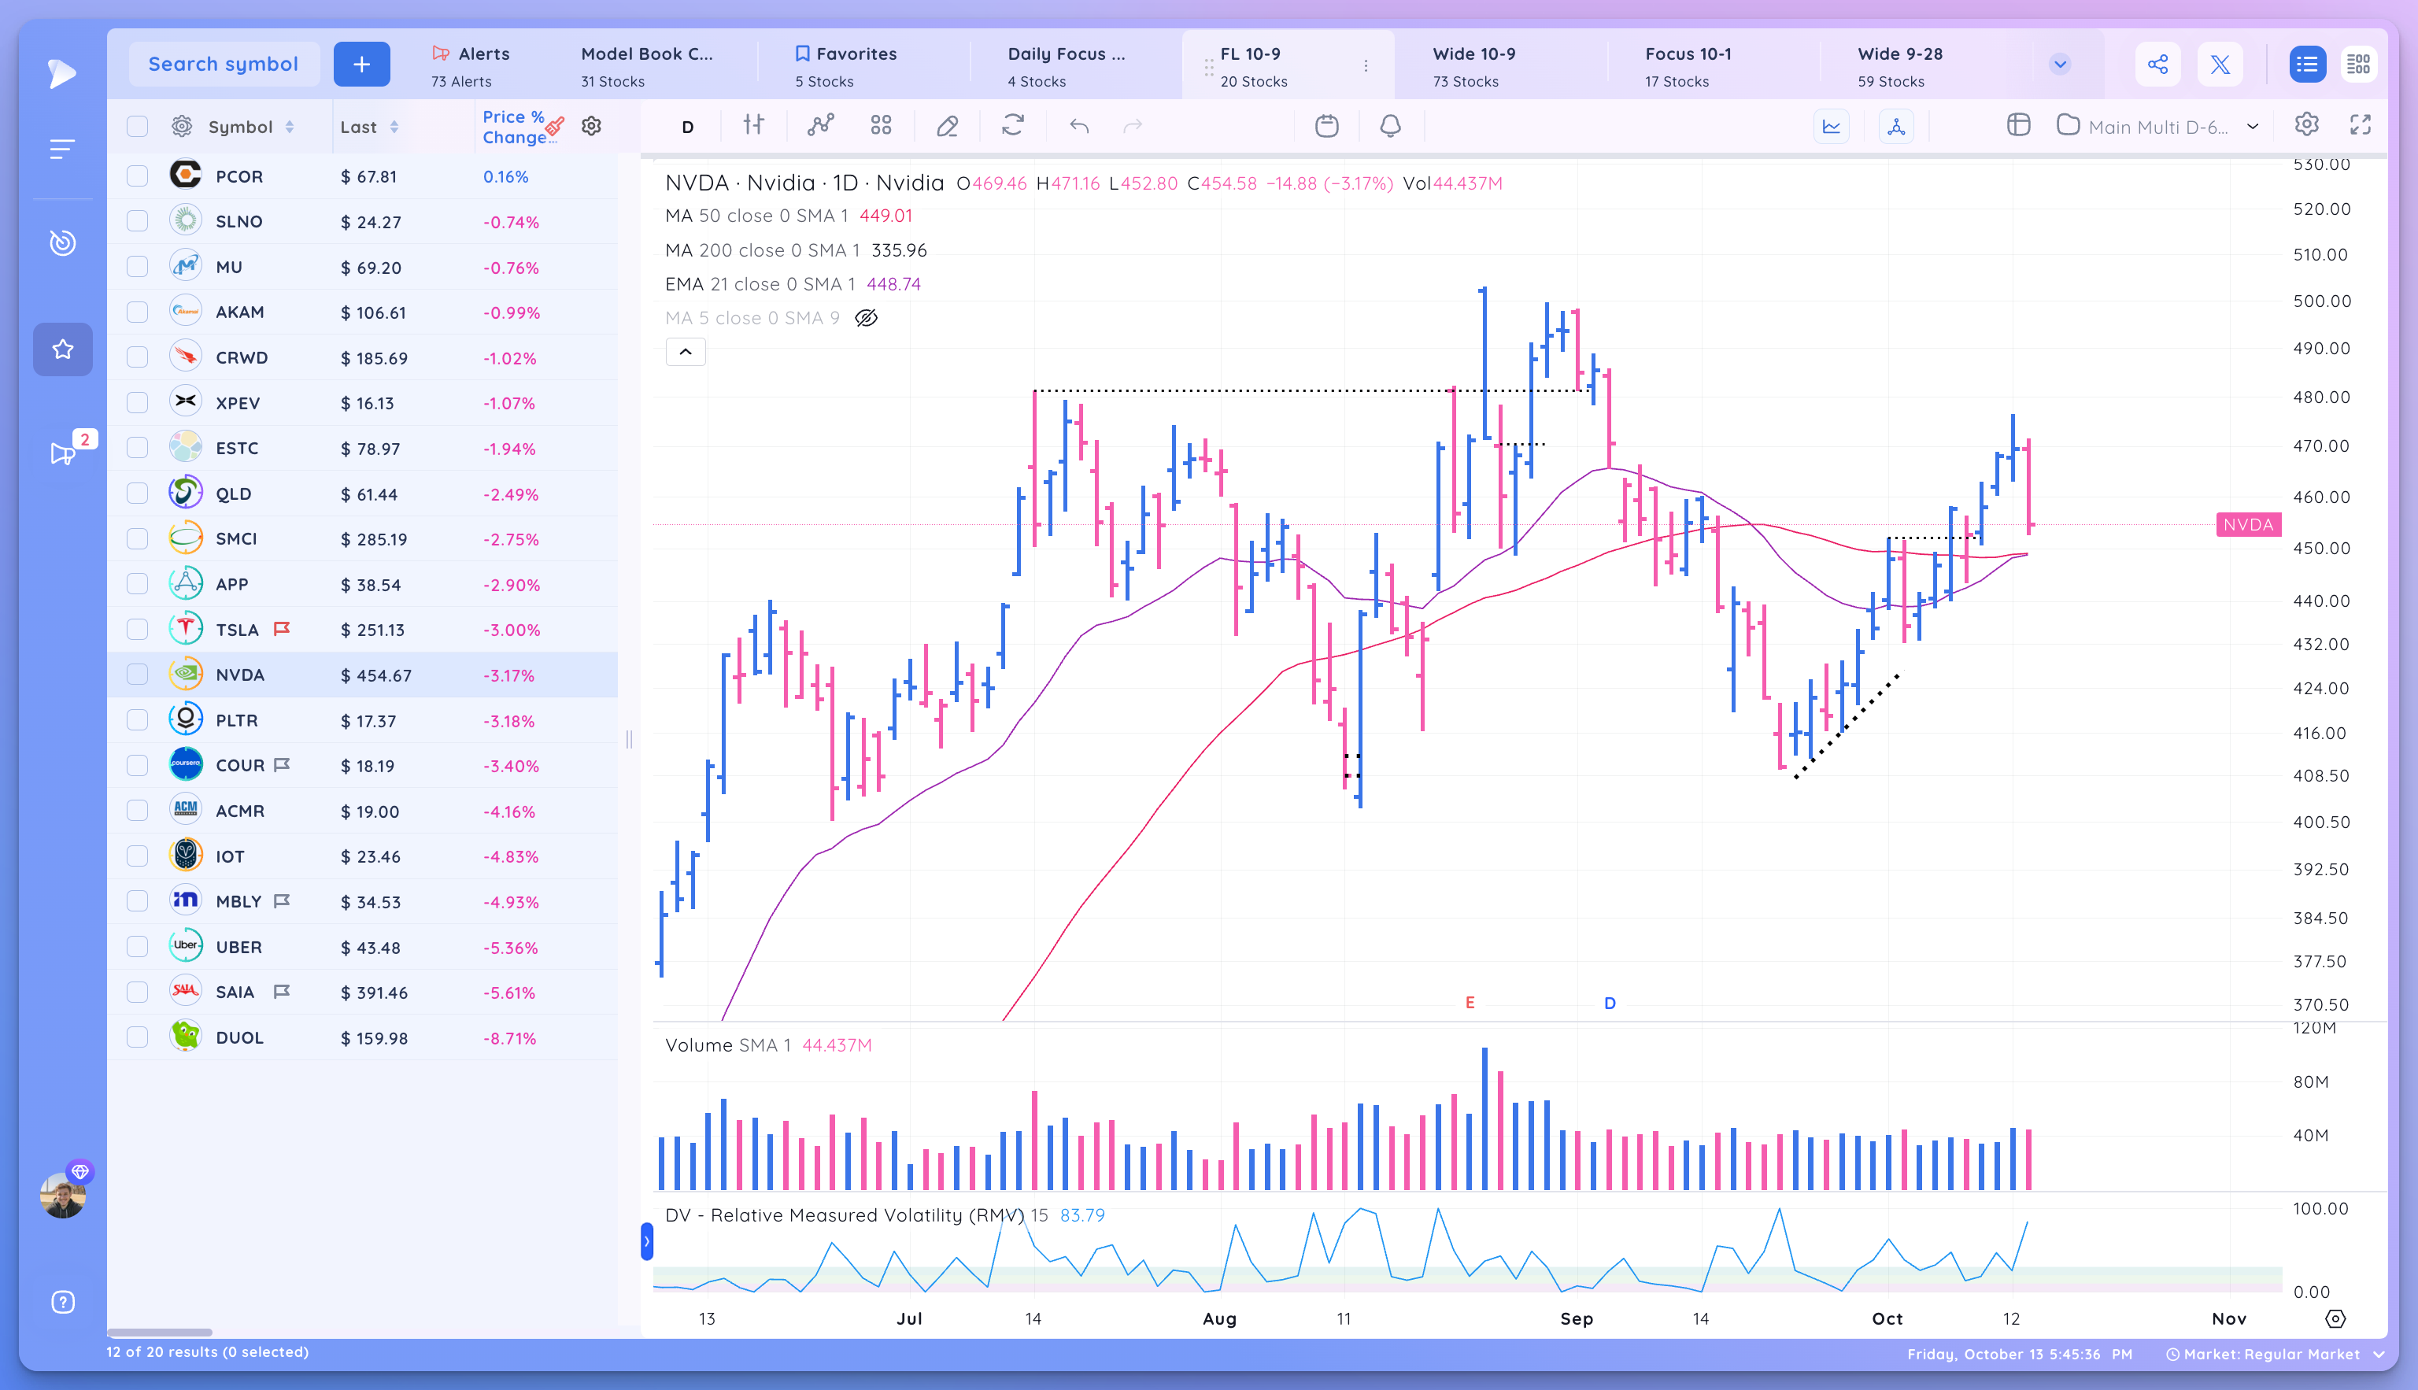The image size is (2418, 1390).
Task: Open the Favorites tab
Action: (846, 66)
